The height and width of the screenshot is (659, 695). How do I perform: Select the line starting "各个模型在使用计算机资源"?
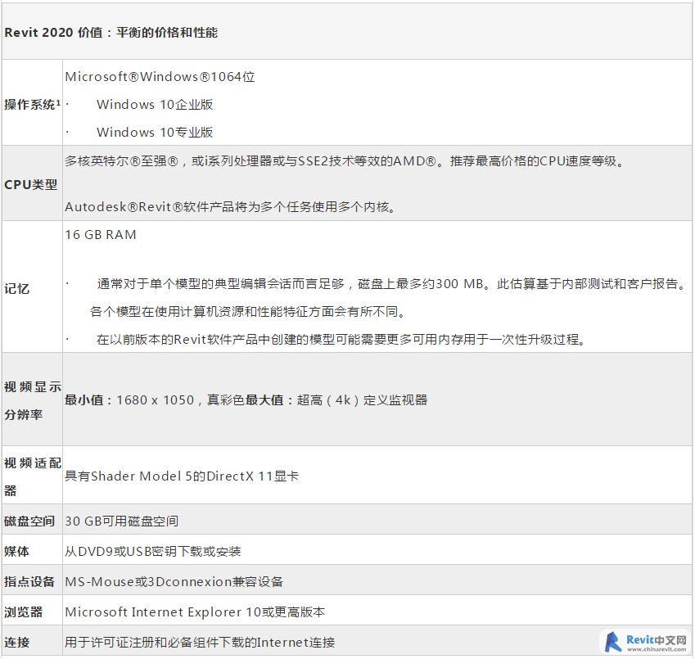coord(248,312)
